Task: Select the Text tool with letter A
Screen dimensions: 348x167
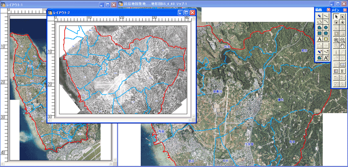Action: (x=319, y=39)
